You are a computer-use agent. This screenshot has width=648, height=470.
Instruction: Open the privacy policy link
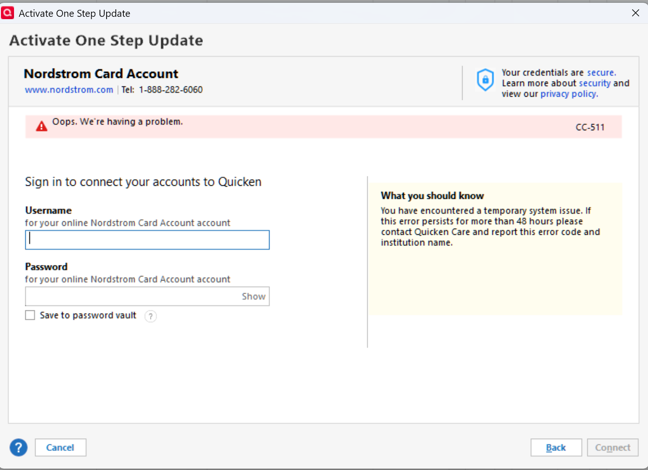click(x=569, y=94)
